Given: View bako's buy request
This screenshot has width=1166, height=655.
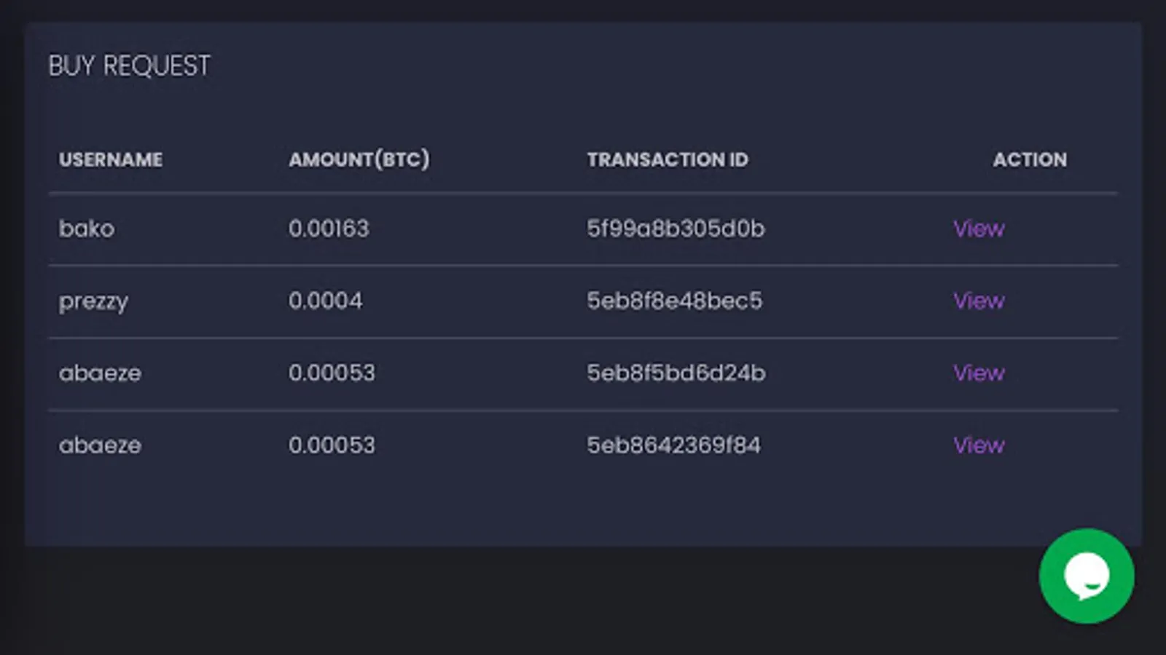Looking at the screenshot, I should point(979,229).
